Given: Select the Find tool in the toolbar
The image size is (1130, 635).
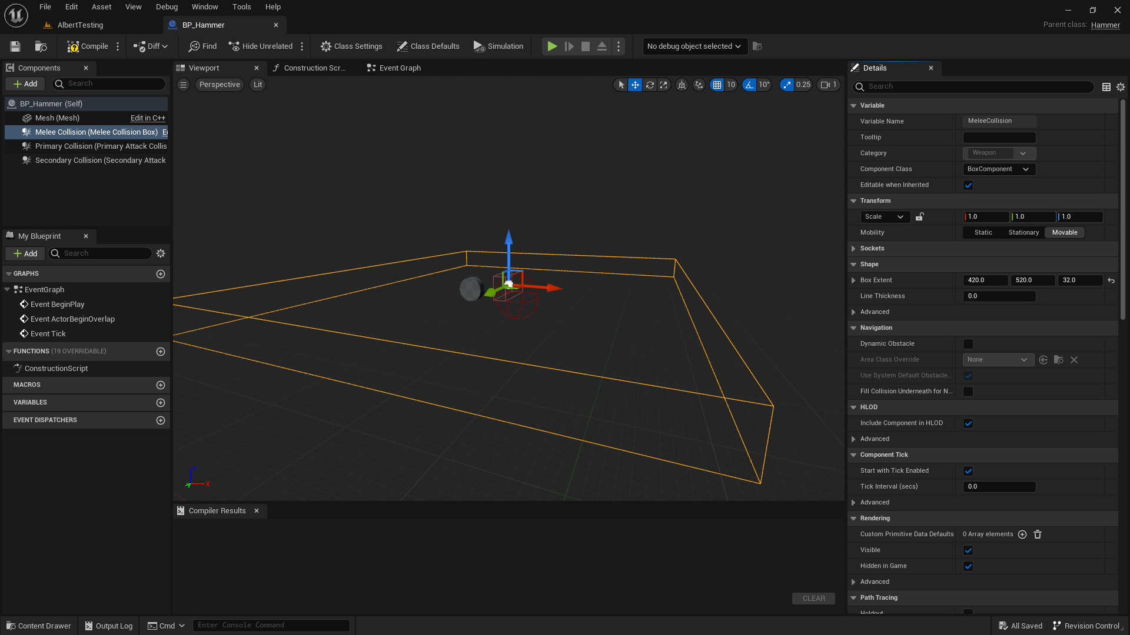Looking at the screenshot, I should 202,46.
